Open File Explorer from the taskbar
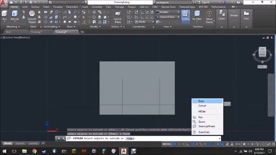This screenshot has width=276, height=155. click(24, 151)
